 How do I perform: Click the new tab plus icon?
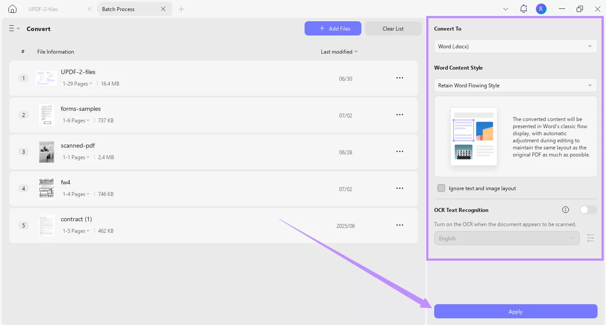point(181,9)
